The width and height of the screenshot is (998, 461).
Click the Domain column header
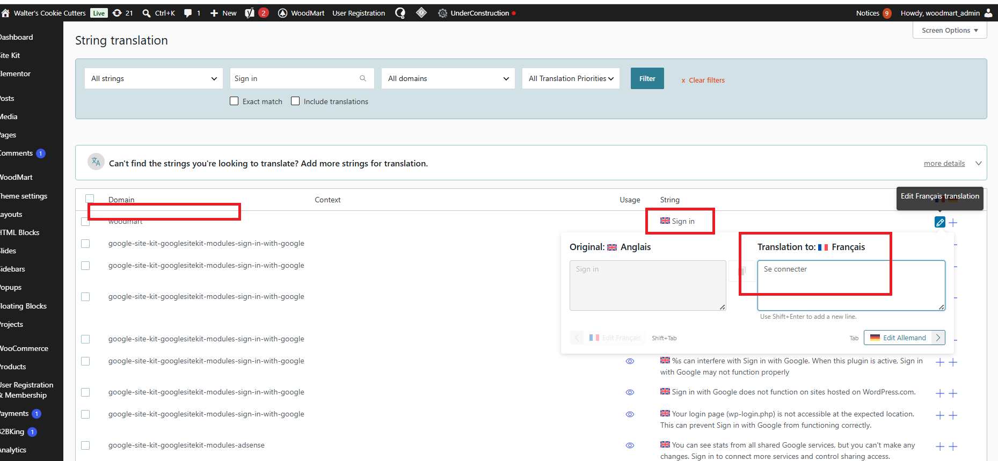click(x=121, y=200)
